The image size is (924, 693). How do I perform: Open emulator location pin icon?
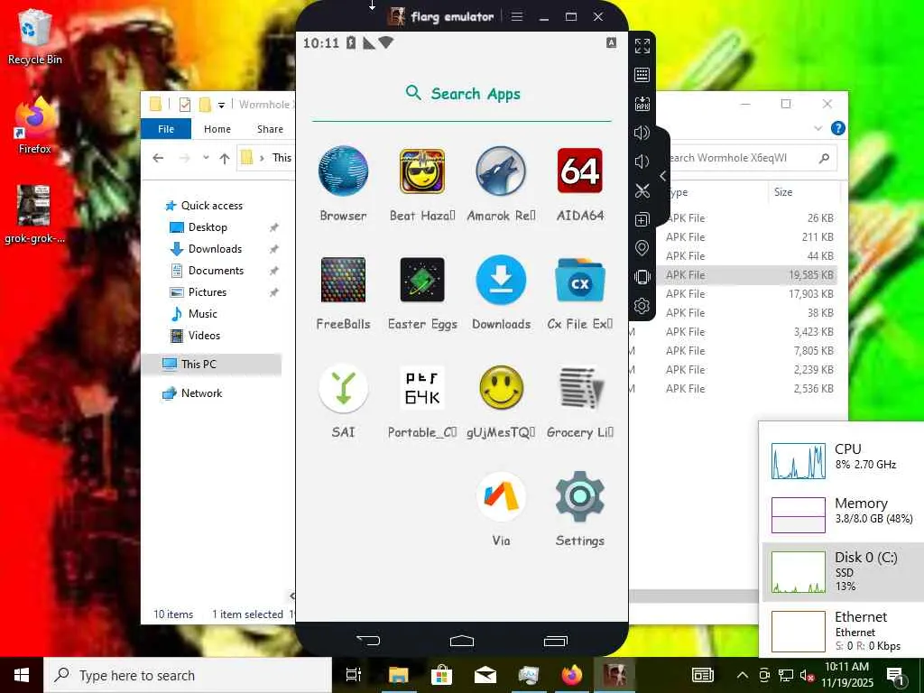click(642, 248)
